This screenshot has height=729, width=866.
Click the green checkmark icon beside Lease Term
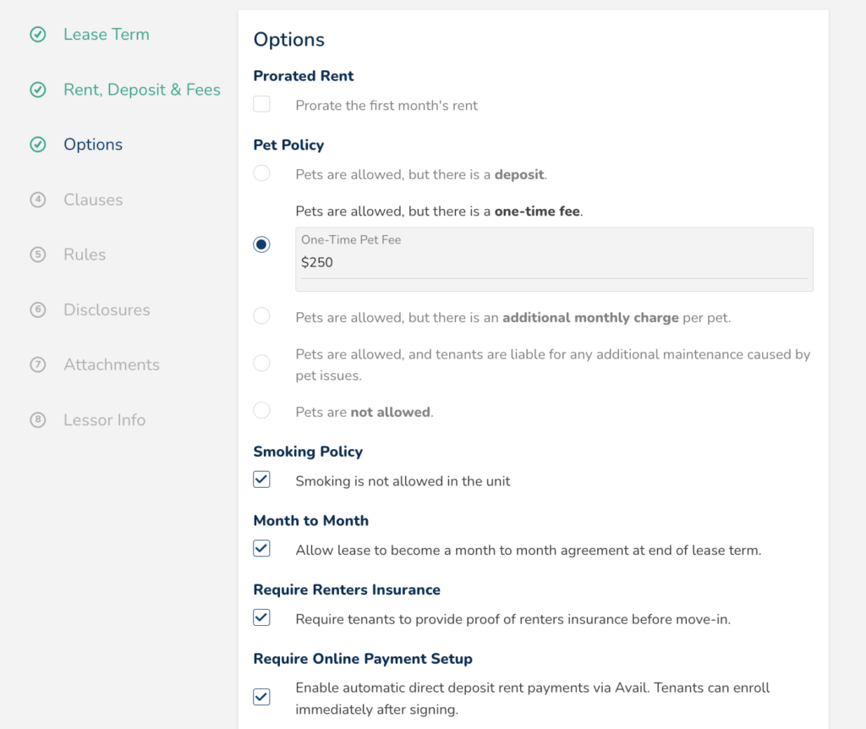click(38, 35)
